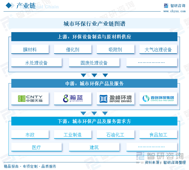Click the blue diamond icon beside 产业链
Screen dimensions: 189x170
[9, 6]
